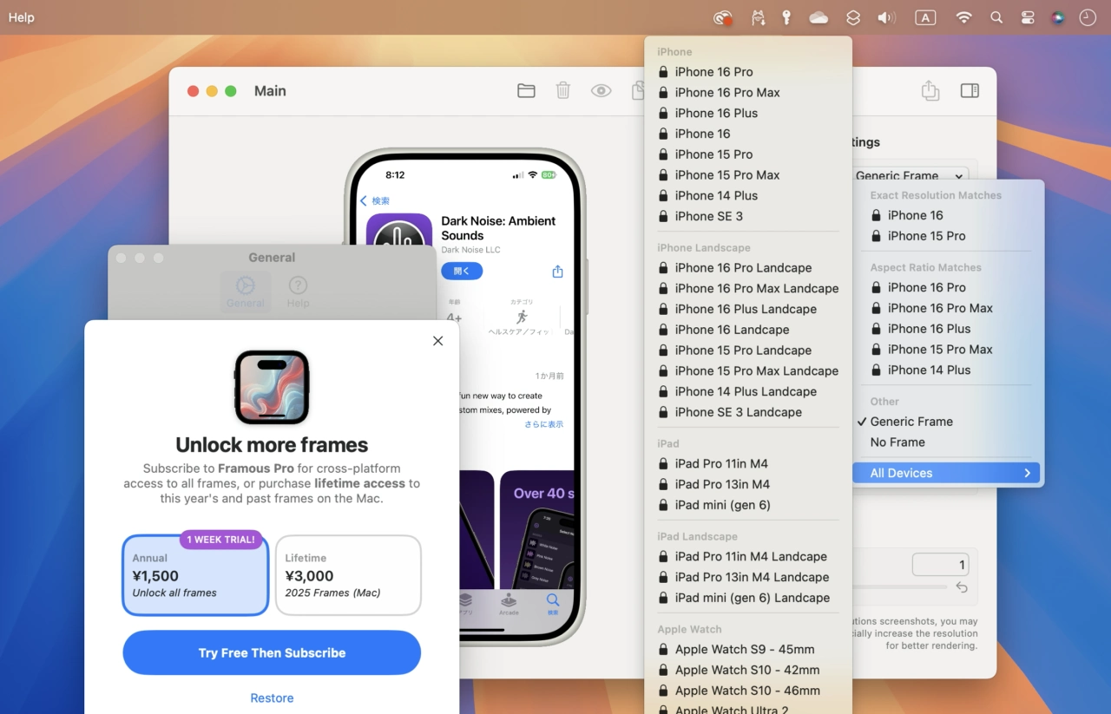Click the scale value input field
Screen dimensions: 1111x714
tap(940, 565)
